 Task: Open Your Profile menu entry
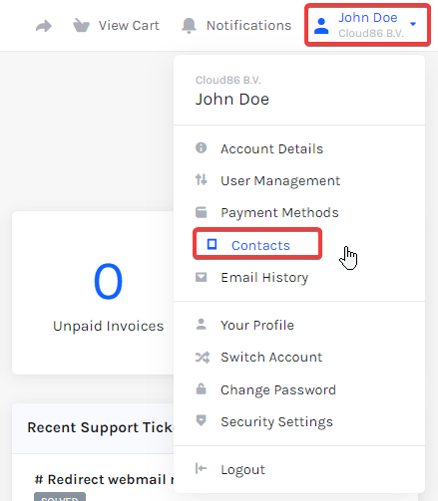pos(257,325)
